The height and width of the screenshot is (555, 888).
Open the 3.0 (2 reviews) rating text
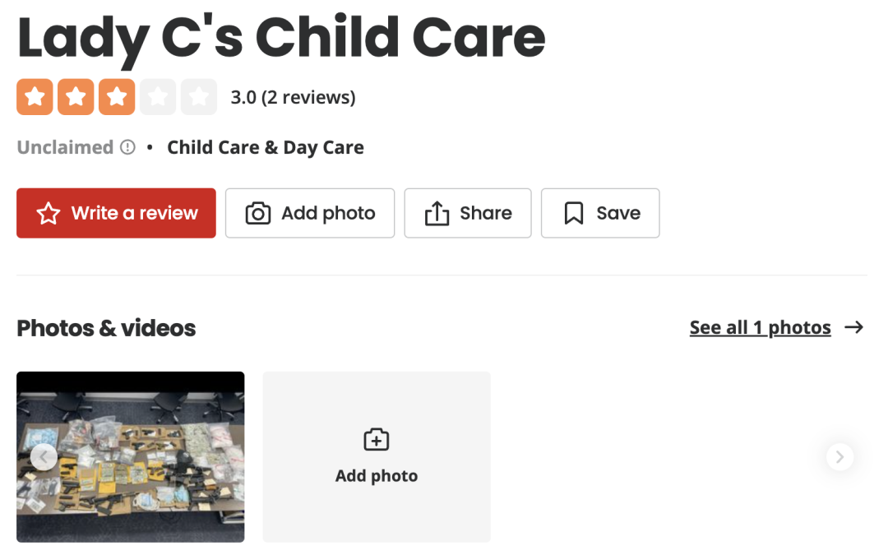tap(293, 97)
